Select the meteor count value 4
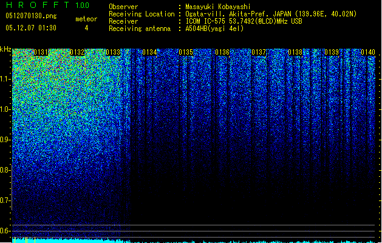Viewport: 382px width, 243px height. 86,28
